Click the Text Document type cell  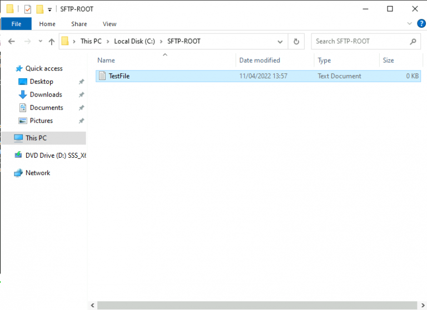point(339,76)
